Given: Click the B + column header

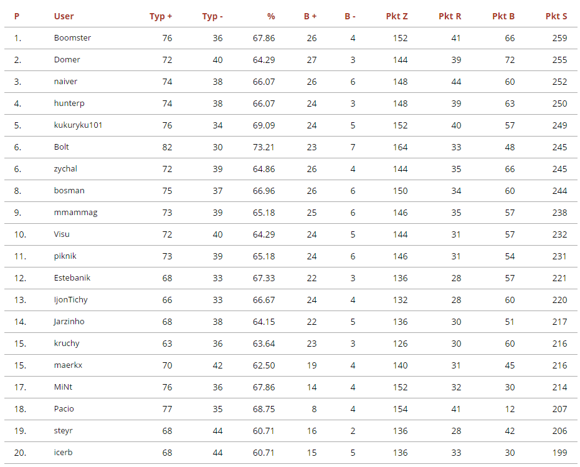Looking at the screenshot, I should (x=310, y=16).
